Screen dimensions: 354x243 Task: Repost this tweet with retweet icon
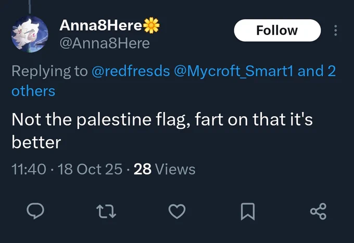tap(106, 211)
